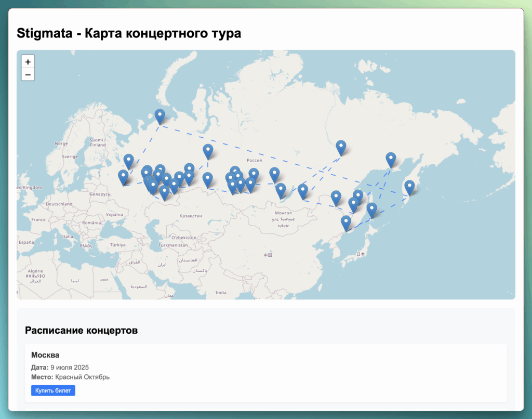
Task: Zoom in on the tour map
Action: pos(28,62)
